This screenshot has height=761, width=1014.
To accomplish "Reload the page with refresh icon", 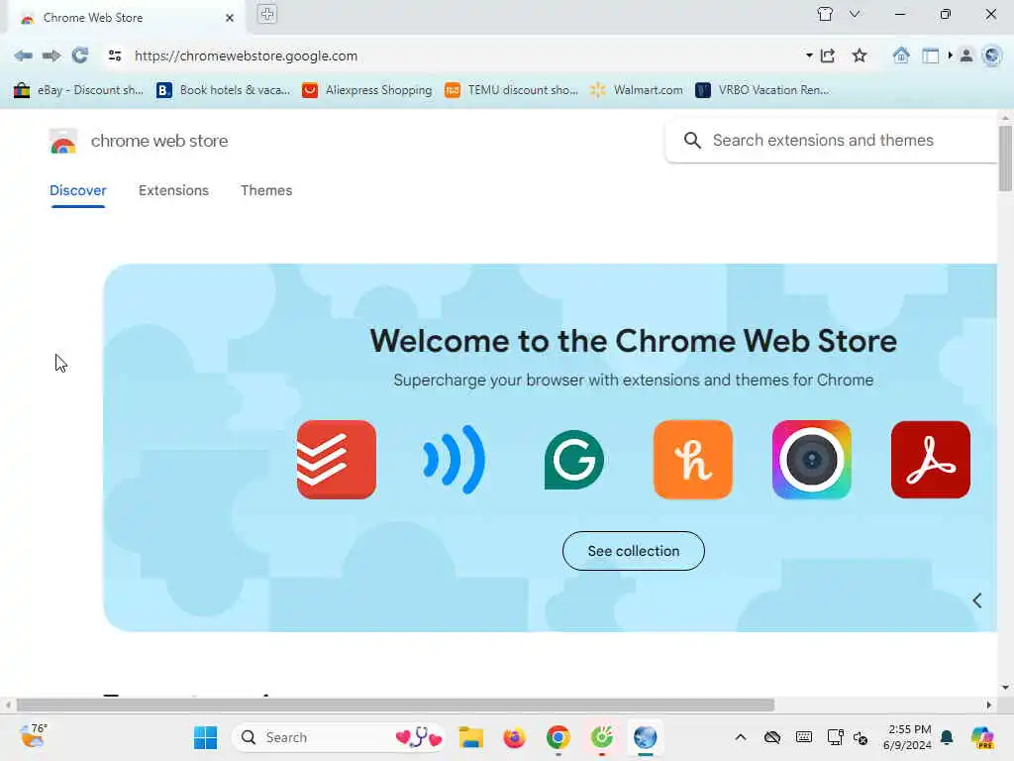I will point(80,55).
